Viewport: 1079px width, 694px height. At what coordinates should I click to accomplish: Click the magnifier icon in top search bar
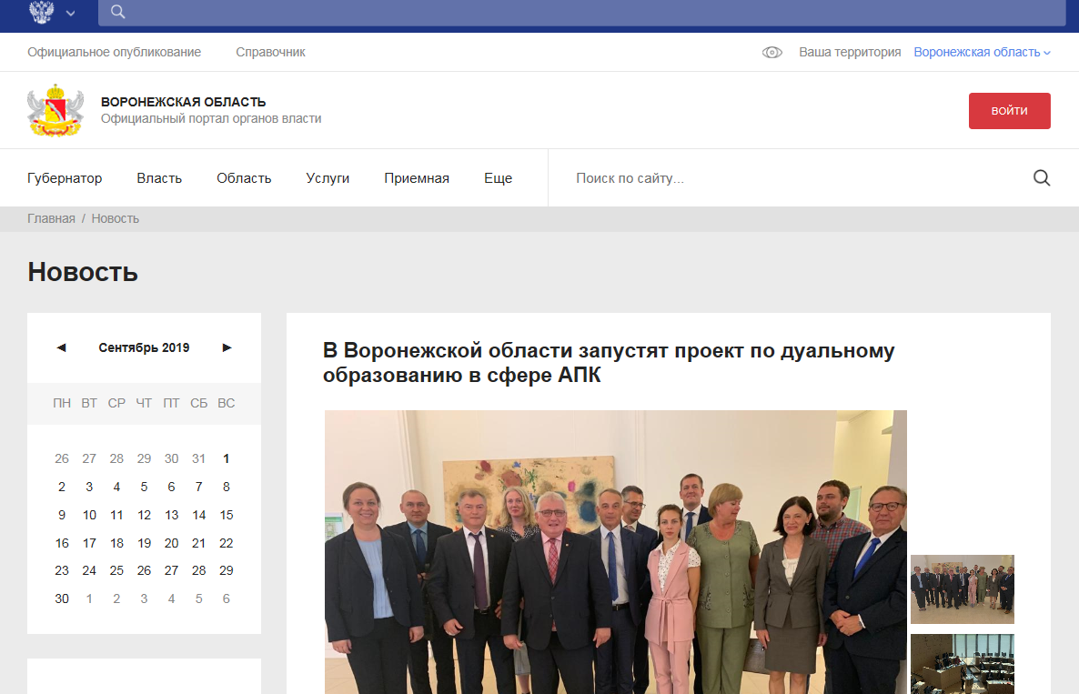[x=117, y=12]
